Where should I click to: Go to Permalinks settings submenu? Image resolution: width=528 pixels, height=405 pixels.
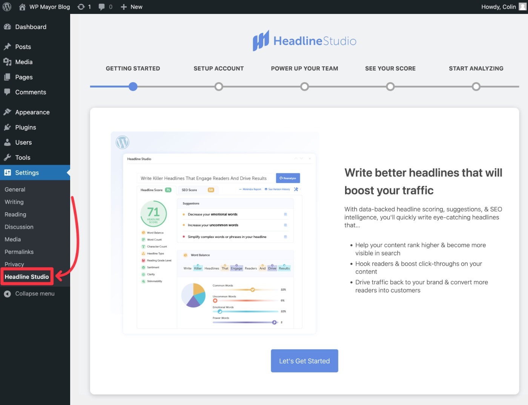[x=19, y=252]
